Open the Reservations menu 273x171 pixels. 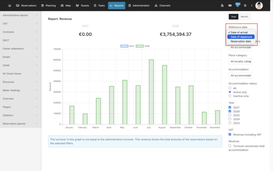26,6
